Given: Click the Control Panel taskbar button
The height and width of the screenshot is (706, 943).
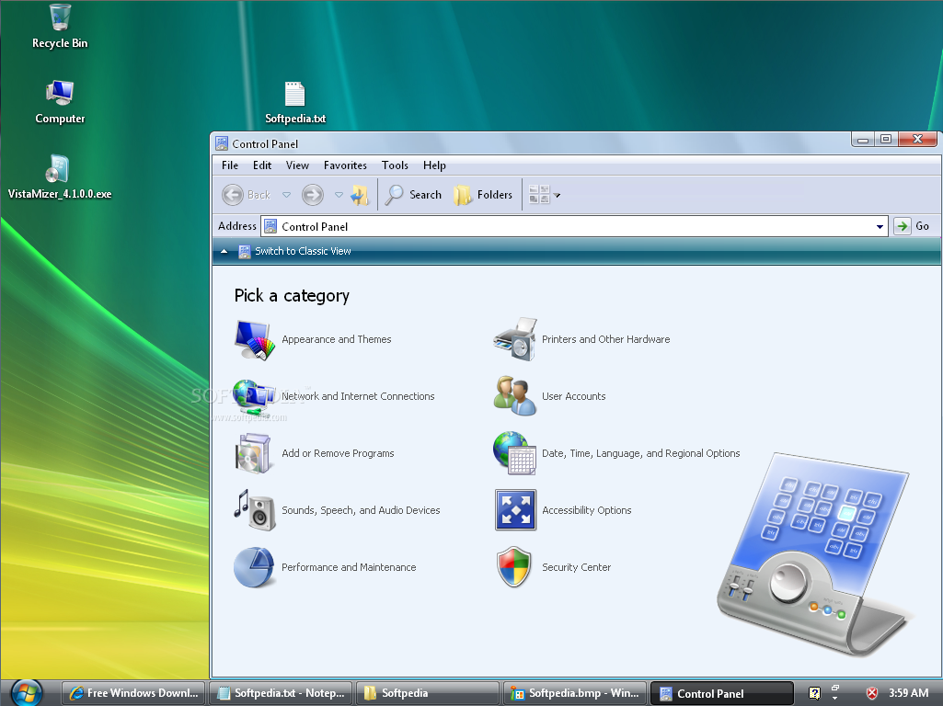Looking at the screenshot, I should pyautogui.click(x=721, y=693).
